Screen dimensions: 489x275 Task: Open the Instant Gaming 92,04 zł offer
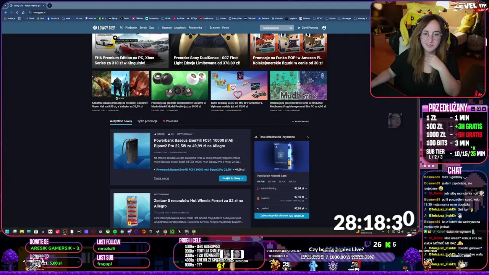pos(282,188)
